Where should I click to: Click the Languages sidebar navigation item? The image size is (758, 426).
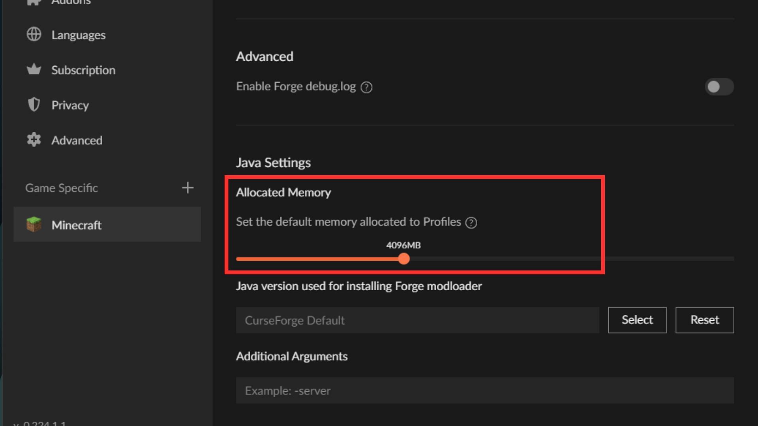(x=79, y=35)
